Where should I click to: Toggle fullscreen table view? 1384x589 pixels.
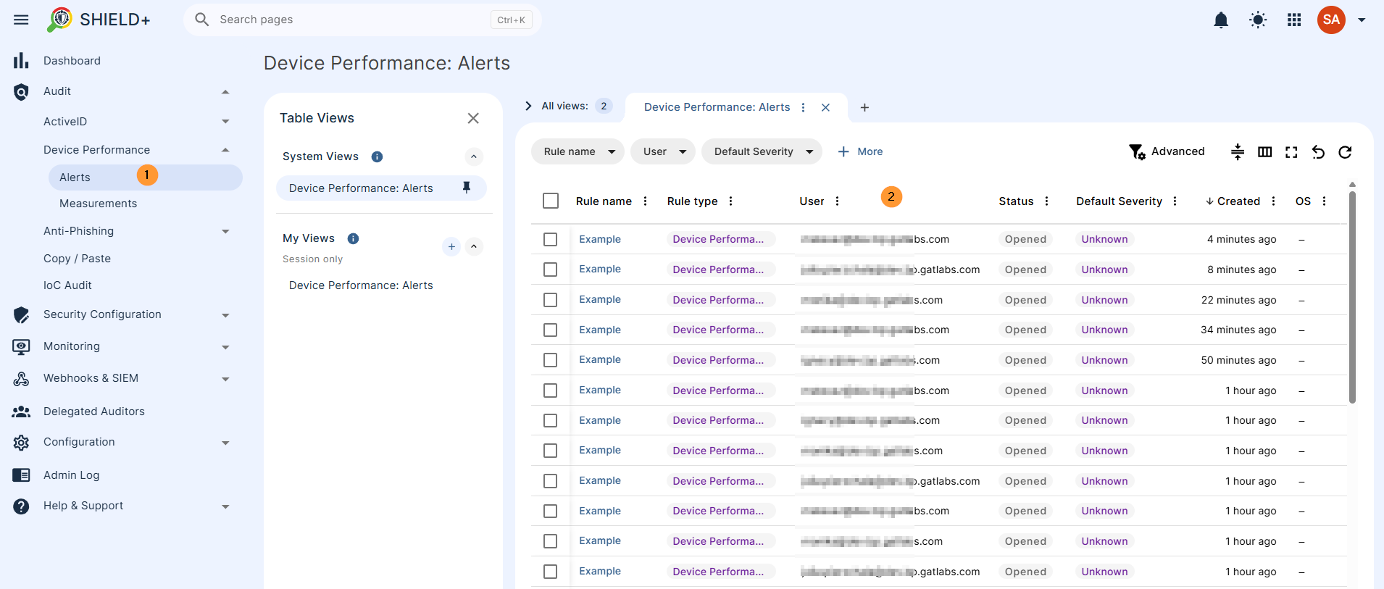(x=1291, y=152)
